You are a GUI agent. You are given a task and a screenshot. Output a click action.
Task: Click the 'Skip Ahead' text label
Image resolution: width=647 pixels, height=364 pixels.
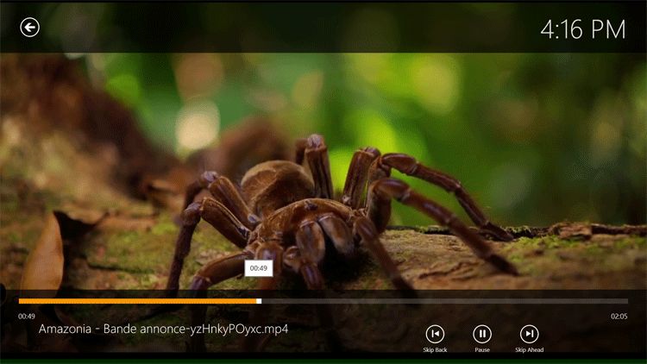pos(529,350)
